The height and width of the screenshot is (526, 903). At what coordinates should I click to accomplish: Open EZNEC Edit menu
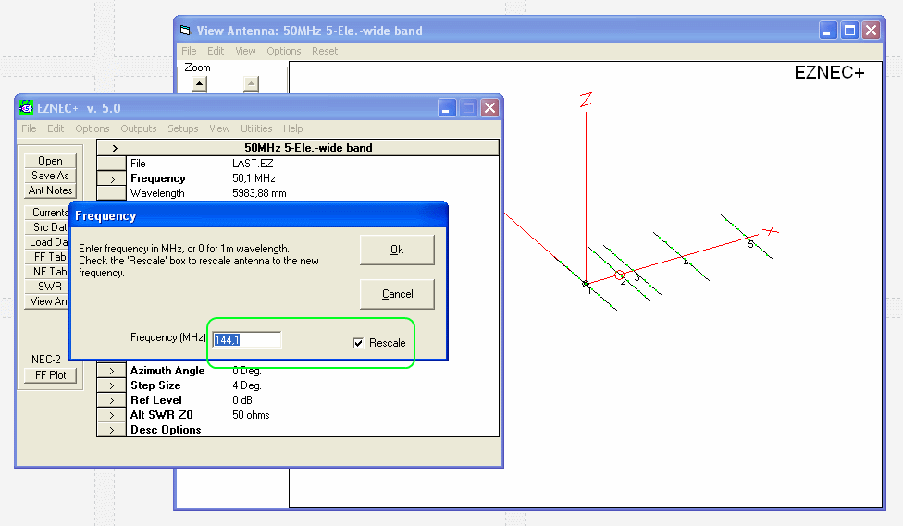click(x=56, y=128)
